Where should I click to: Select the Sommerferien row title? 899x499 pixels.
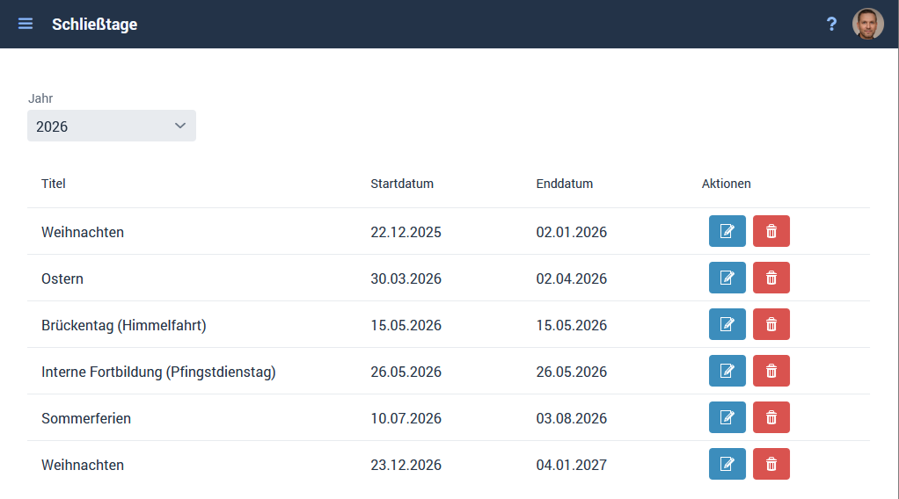point(86,418)
